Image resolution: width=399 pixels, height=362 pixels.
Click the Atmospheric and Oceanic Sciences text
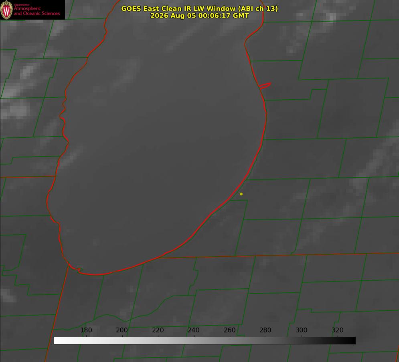[x=36, y=11]
